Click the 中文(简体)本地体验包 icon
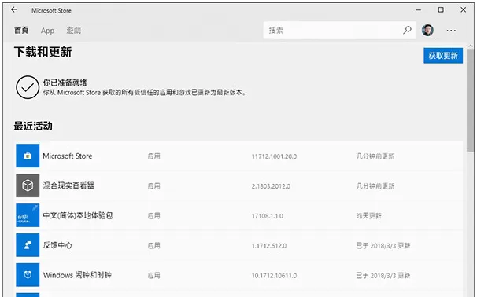The height and width of the screenshot is (297, 477). [x=28, y=215]
